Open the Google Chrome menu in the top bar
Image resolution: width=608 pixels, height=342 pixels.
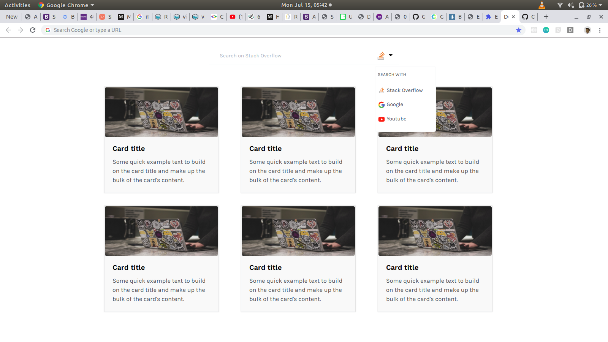[x=65, y=5]
